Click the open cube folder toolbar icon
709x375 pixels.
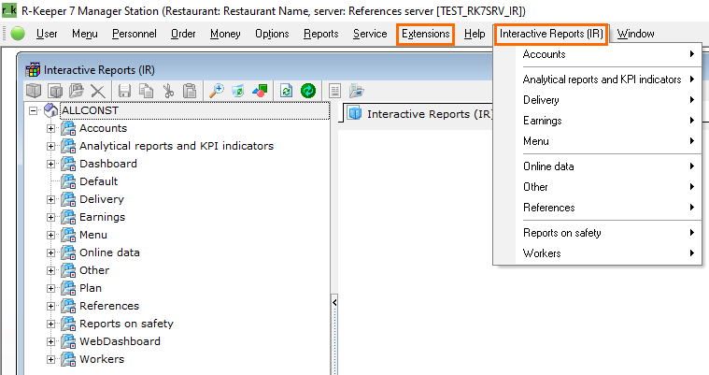click(x=77, y=91)
